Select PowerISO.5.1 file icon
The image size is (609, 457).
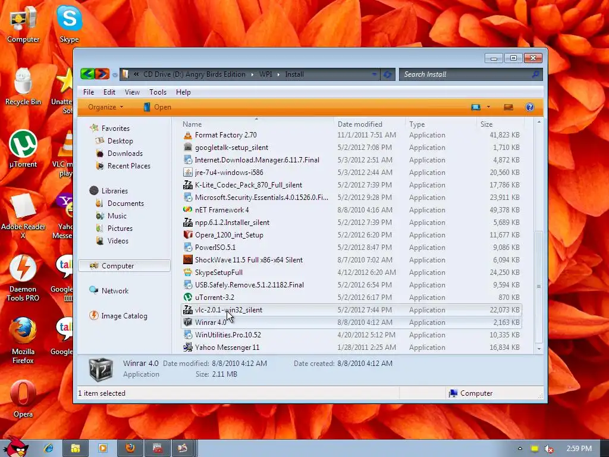pos(187,248)
